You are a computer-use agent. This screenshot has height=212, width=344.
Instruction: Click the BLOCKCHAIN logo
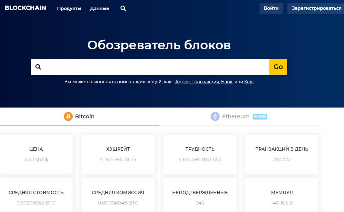click(x=25, y=8)
